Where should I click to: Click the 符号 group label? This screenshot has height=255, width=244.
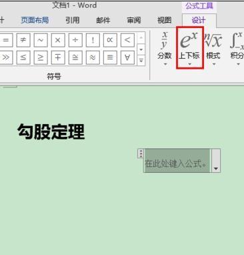54,76
